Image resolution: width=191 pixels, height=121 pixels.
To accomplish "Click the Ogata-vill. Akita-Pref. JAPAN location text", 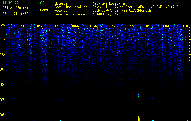I will pos(119,7).
